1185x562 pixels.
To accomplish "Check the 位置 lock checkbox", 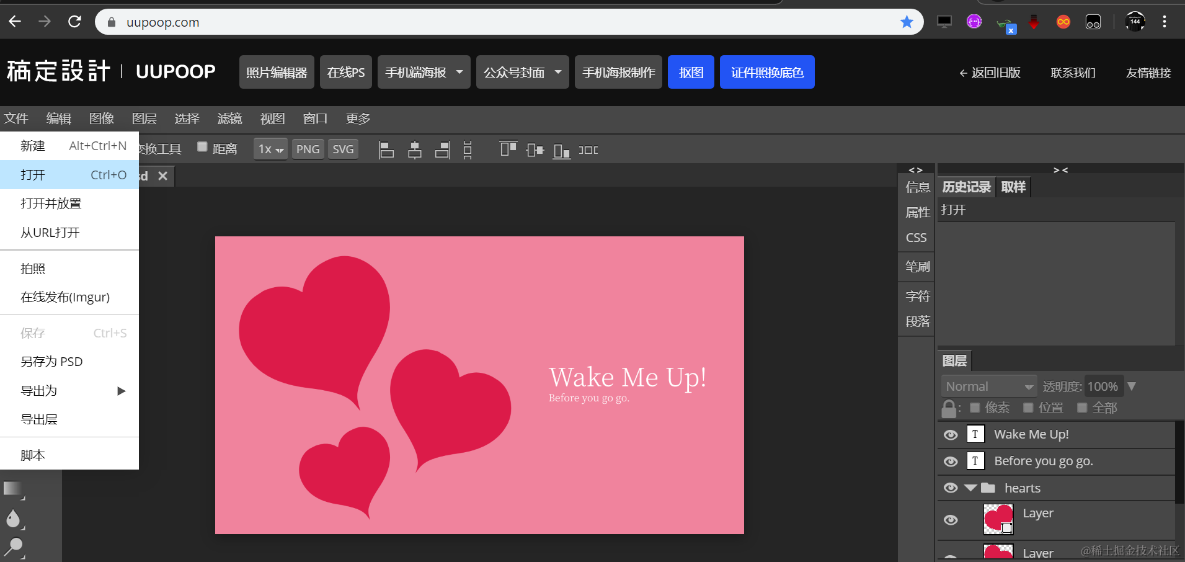I will point(1028,408).
